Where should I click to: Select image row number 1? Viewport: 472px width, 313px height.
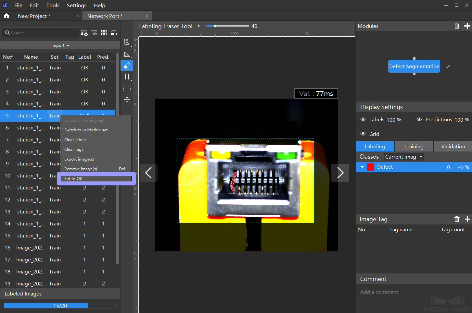(x=57, y=67)
